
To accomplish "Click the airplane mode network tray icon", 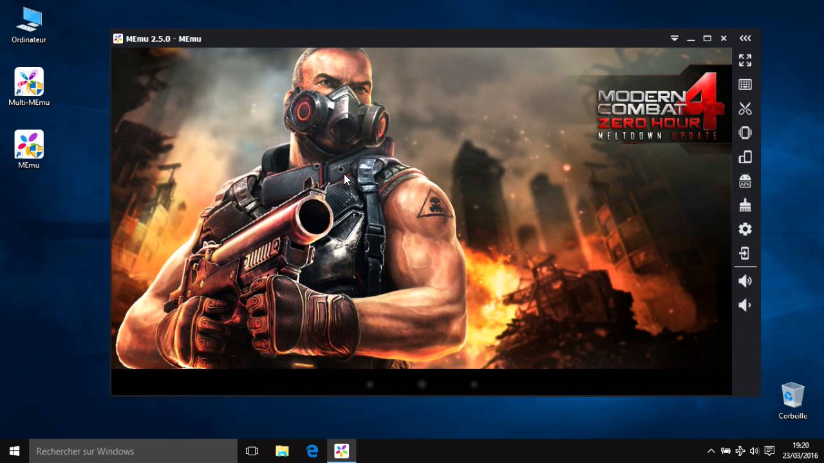I will point(740,451).
